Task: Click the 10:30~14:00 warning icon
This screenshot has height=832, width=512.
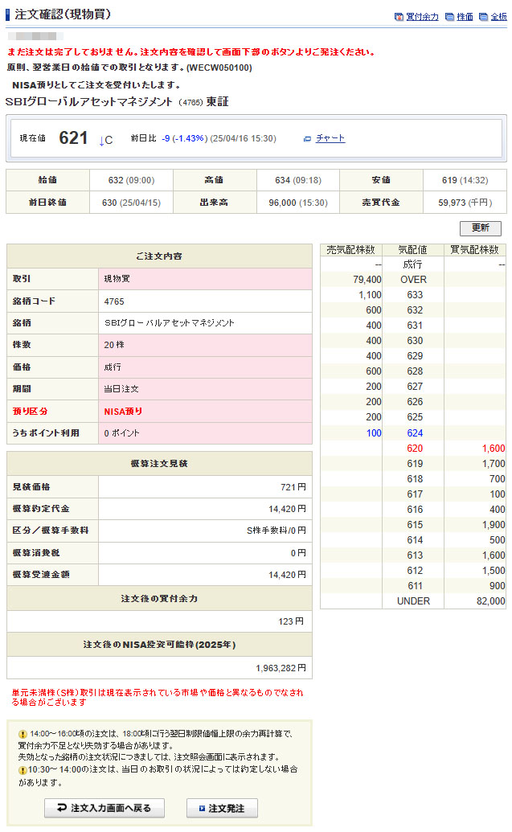Action: [23, 769]
